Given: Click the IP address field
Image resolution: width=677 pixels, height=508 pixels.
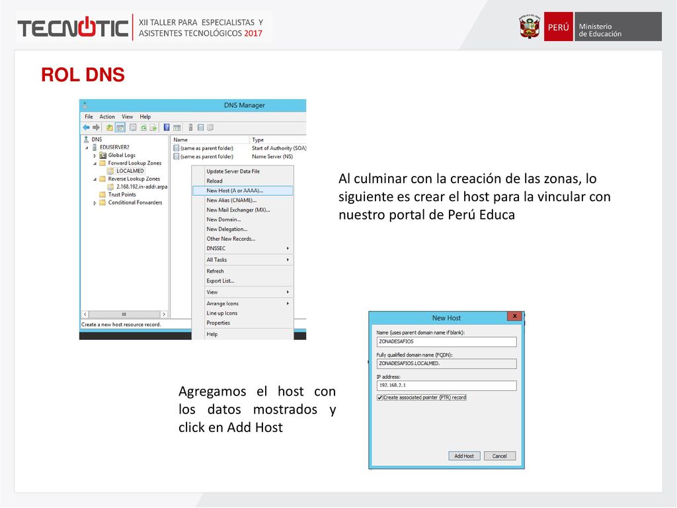Looking at the screenshot, I should [446, 386].
